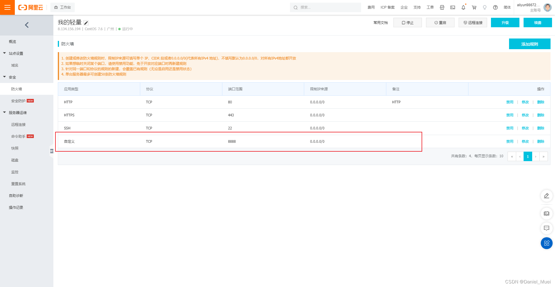Disable the HTTP rule via 禁用
This screenshot has height=287, width=555.
pos(510,102)
